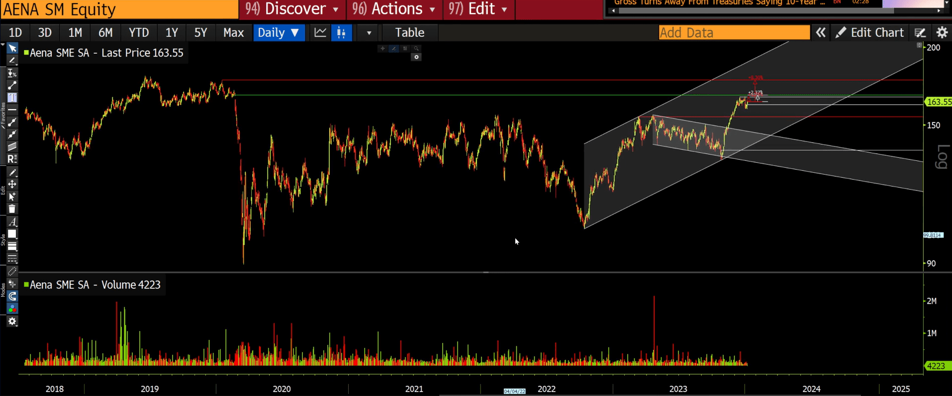Switch chart range to 6M
Screen dimensions: 952x396
click(105, 33)
